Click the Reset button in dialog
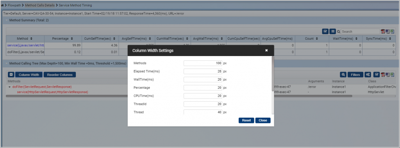Image resolution: width=400 pixels, height=148 pixels. click(246, 120)
